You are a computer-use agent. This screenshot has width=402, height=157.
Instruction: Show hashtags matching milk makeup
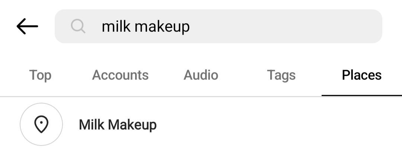click(281, 75)
